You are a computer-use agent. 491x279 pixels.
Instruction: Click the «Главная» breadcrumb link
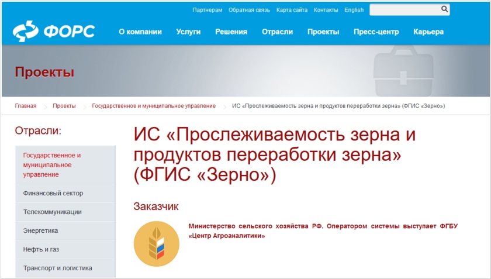(x=26, y=106)
